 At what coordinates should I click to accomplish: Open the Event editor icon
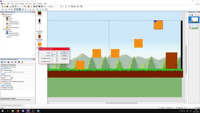tap(39, 6)
